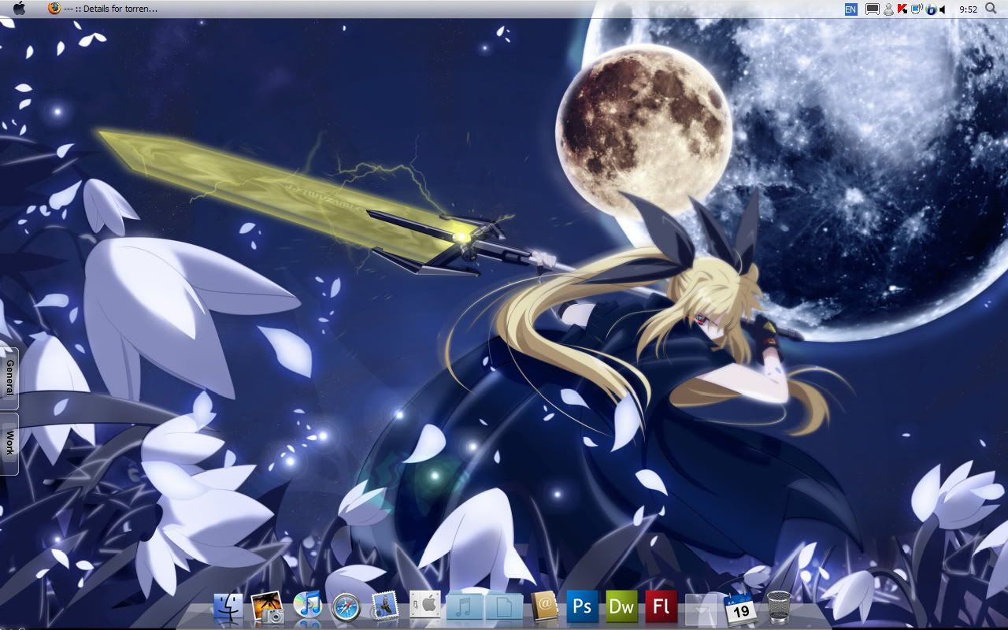Open Safari compass icon in dock
This screenshot has width=1008, height=630.
point(346,607)
